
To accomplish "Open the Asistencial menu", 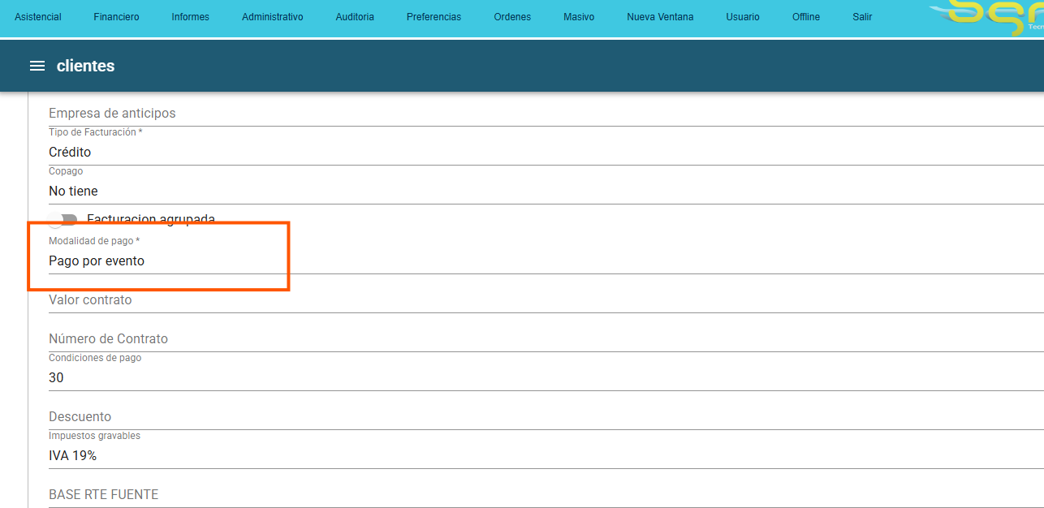I will point(38,17).
